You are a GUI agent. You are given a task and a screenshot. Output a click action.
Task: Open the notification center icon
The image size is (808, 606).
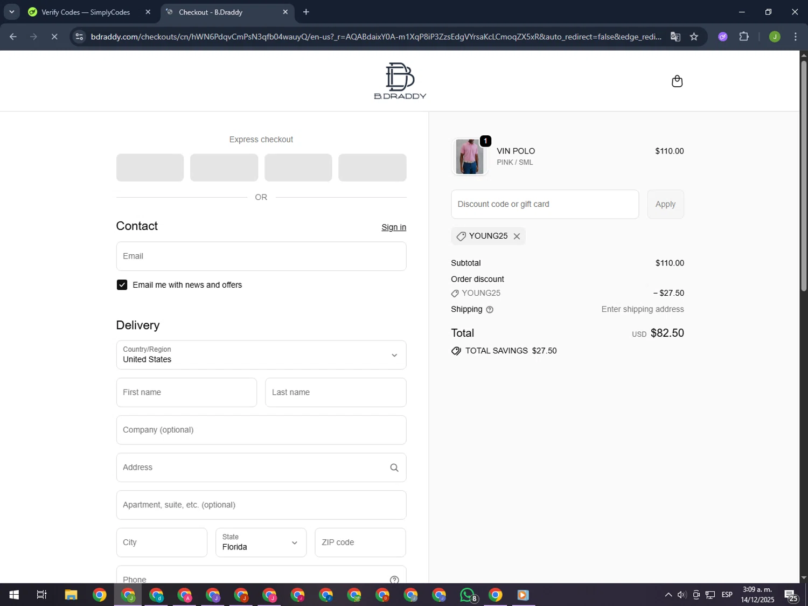click(x=791, y=595)
